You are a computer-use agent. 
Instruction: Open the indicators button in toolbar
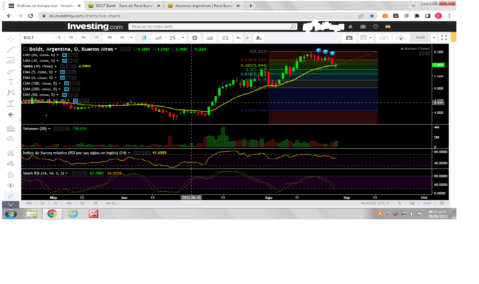pos(210,38)
